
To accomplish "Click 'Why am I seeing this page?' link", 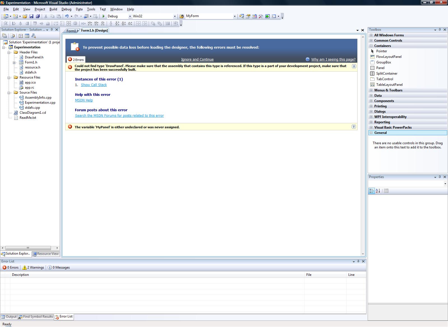I will pos(333,60).
